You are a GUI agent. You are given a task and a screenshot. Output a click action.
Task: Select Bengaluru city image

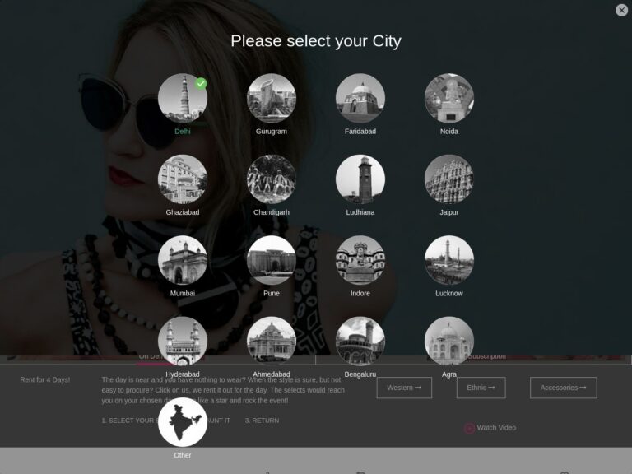[x=360, y=341]
